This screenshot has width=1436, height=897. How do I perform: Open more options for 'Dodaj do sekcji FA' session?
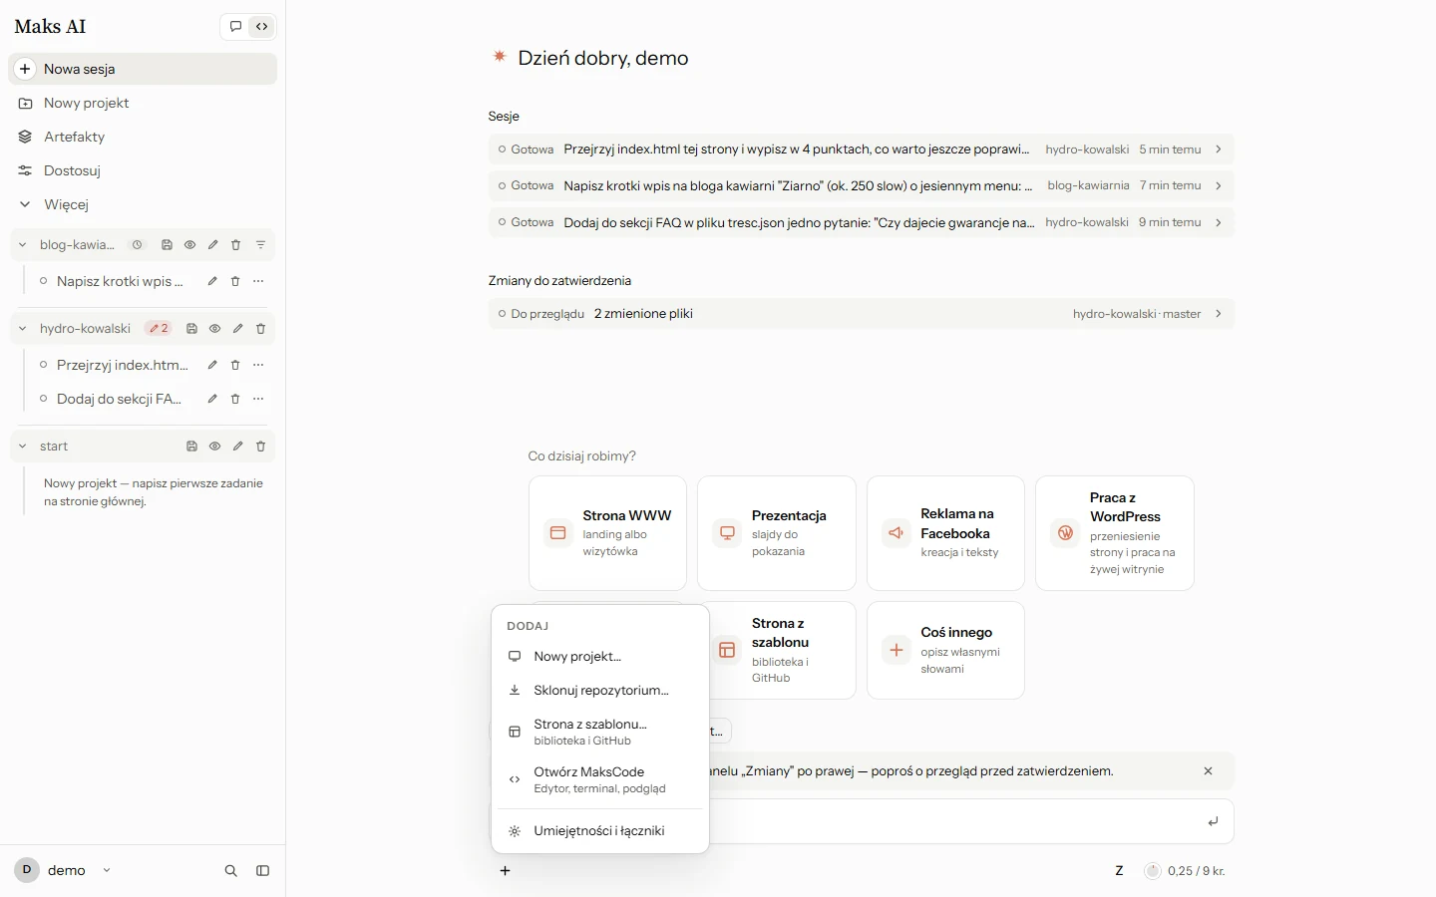click(x=258, y=399)
